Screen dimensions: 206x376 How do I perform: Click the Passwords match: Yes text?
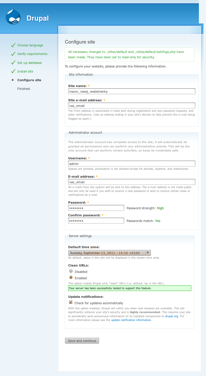coord(143,221)
